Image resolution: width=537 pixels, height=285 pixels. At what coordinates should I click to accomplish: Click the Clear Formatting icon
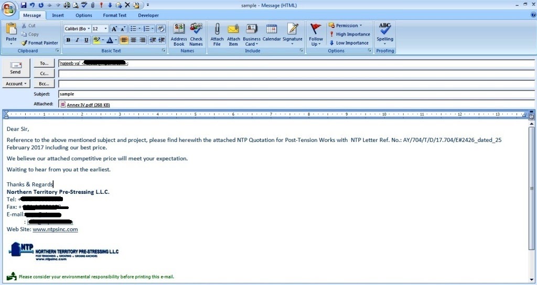[x=161, y=29]
